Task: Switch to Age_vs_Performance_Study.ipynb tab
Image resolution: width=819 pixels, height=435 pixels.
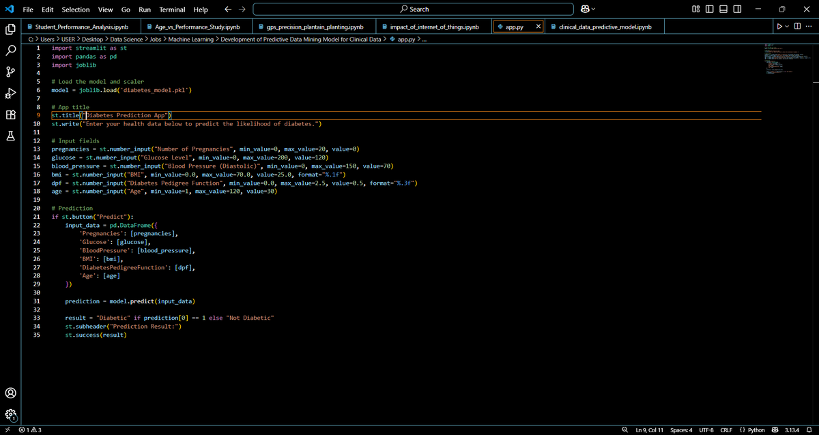Action: point(197,27)
